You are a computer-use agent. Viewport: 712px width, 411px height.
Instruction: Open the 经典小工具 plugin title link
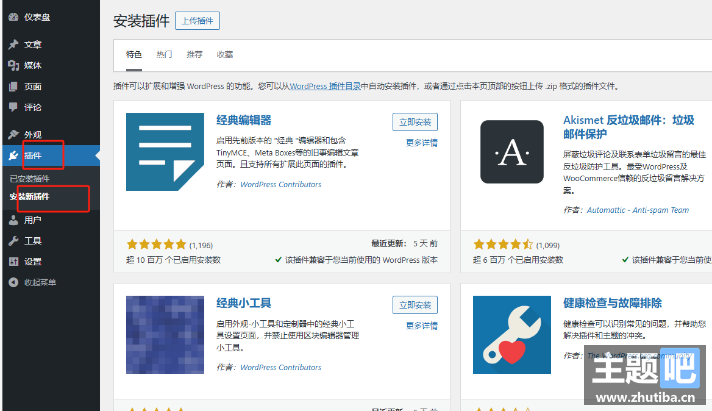244,303
